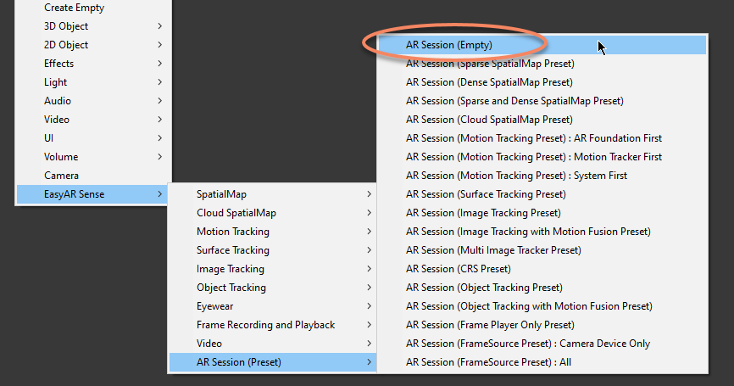Select Camera from the create menu
The image size is (734, 386).
61,176
